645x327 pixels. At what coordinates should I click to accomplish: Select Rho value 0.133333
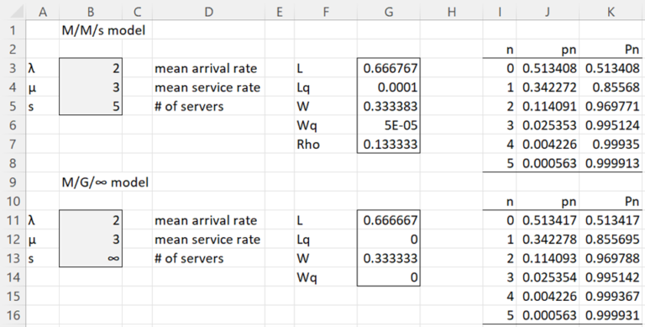click(x=388, y=144)
